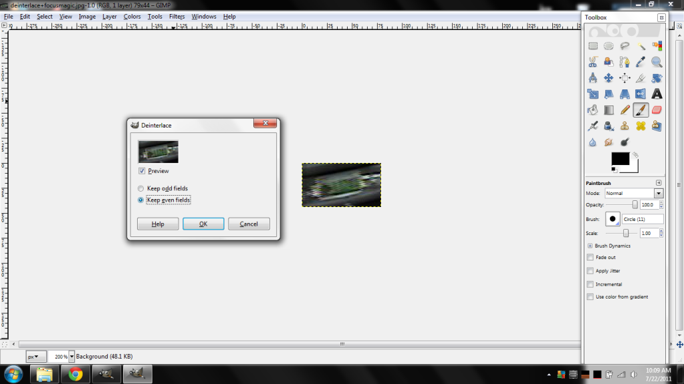The image size is (684, 384).
Task: Activate the Zoom magnifier tool
Action: (657, 62)
